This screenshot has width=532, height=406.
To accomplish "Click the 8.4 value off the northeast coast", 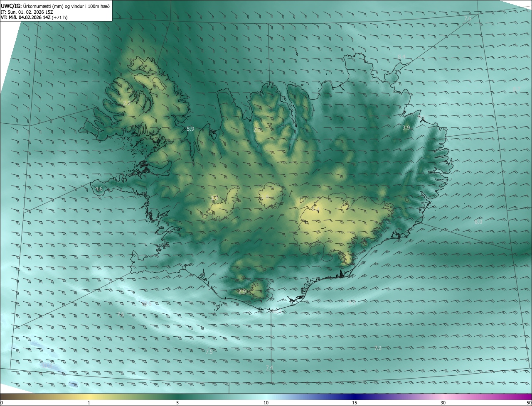I will coord(401,56).
